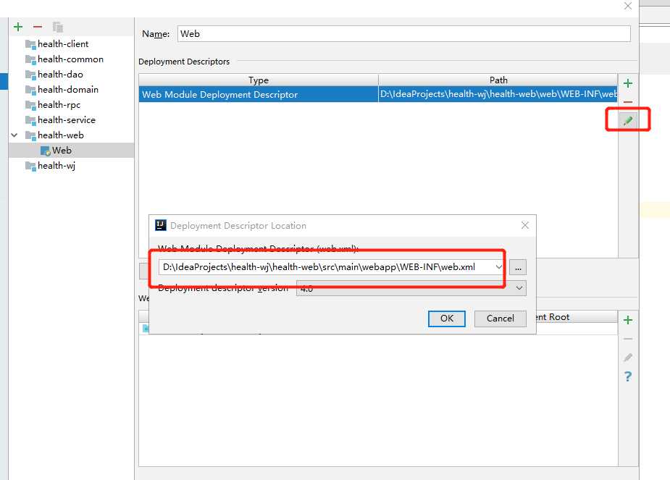Viewport: 670px width, 480px height.
Task: Edit web resource directory pencil icon
Action: coord(628,358)
